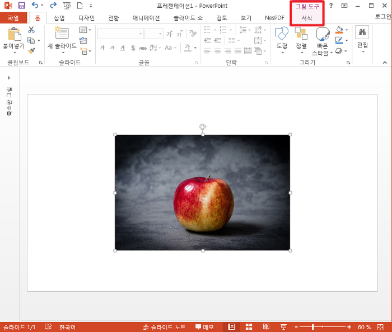Image resolution: width=392 pixels, height=332 pixels.
Task: Toggle text shadow S
Action: point(133,48)
